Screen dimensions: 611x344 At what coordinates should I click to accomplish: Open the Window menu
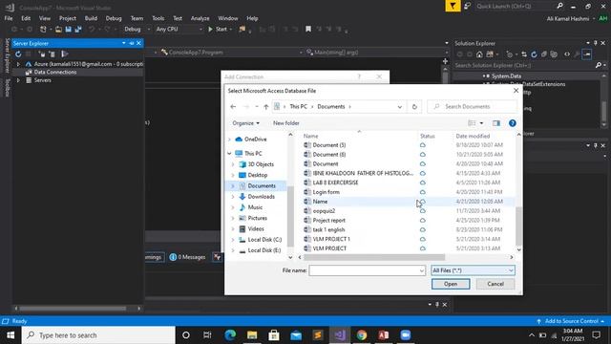(228, 18)
